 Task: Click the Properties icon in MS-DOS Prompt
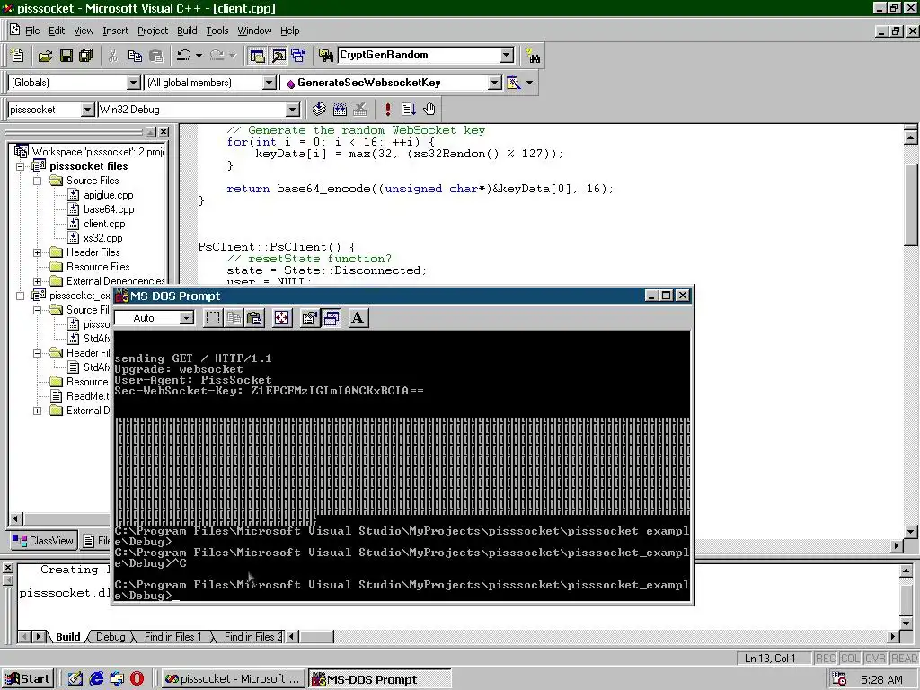point(310,318)
